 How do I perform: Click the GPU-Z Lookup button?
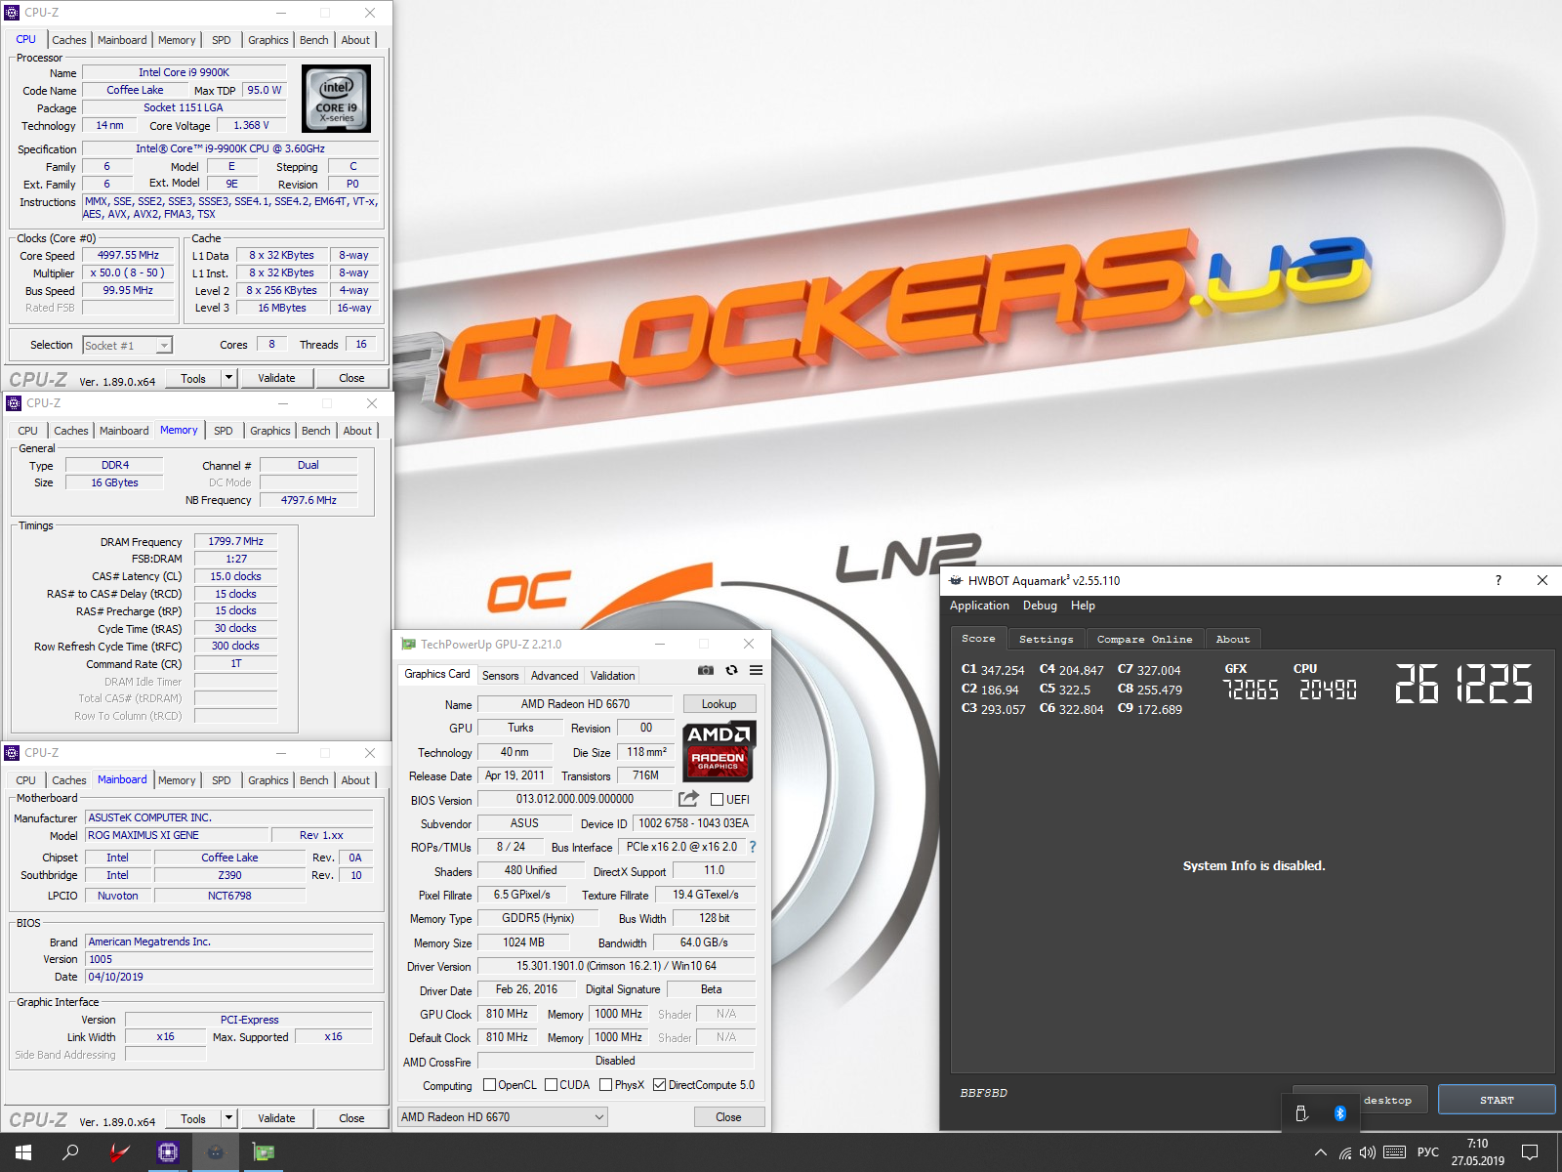pyautogui.click(x=719, y=704)
